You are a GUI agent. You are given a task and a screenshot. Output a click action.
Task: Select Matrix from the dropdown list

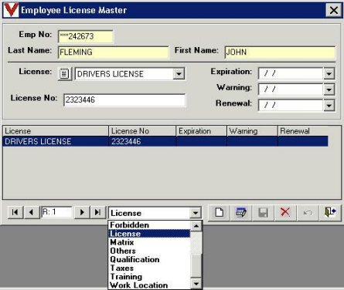click(149, 242)
